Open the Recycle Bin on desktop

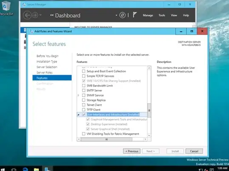click(x=6, y=8)
